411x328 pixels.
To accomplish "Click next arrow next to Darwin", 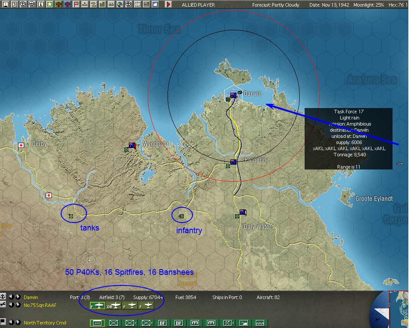I will (x=18, y=297).
